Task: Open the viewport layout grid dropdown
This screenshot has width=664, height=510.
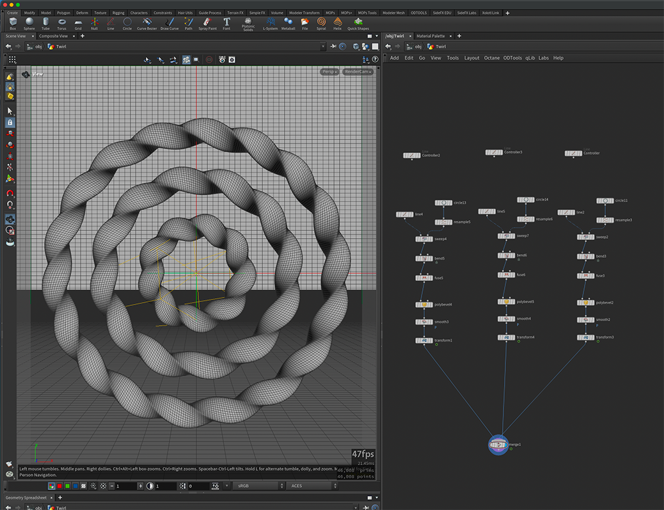Action: pos(12,60)
